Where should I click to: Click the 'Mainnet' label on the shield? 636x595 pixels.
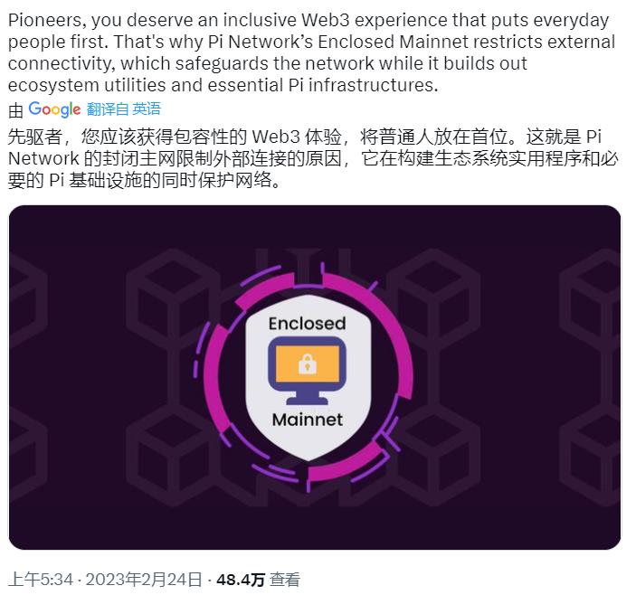(x=308, y=420)
